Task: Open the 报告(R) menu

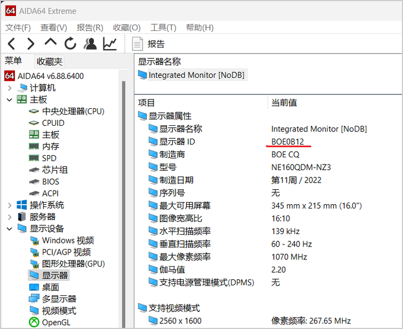Action: (x=90, y=28)
